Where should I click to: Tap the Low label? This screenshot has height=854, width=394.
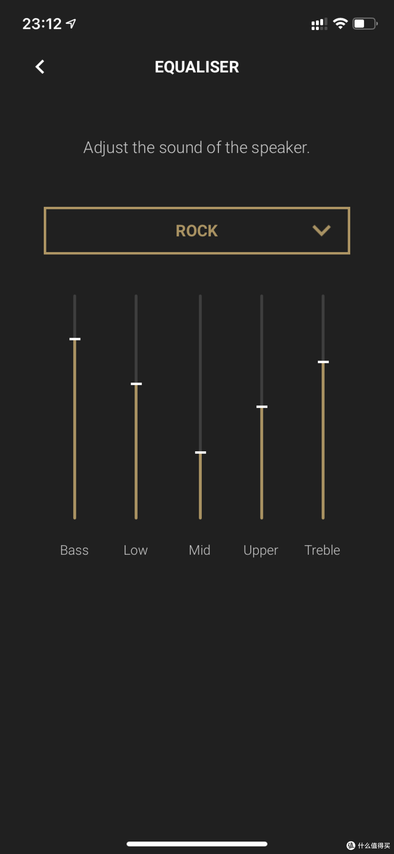[136, 550]
